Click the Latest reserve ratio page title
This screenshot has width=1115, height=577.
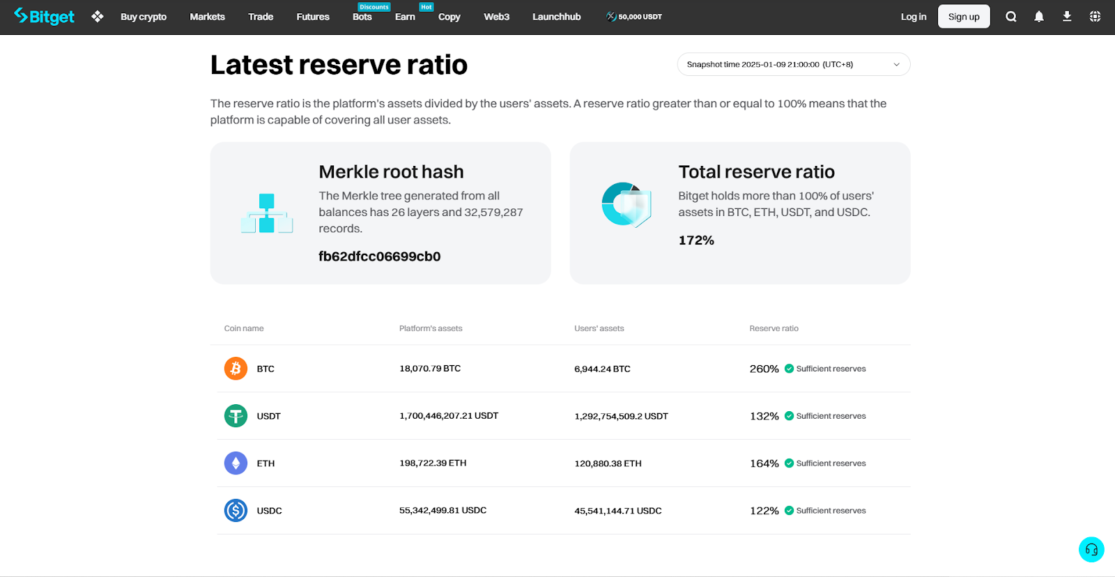pos(339,65)
